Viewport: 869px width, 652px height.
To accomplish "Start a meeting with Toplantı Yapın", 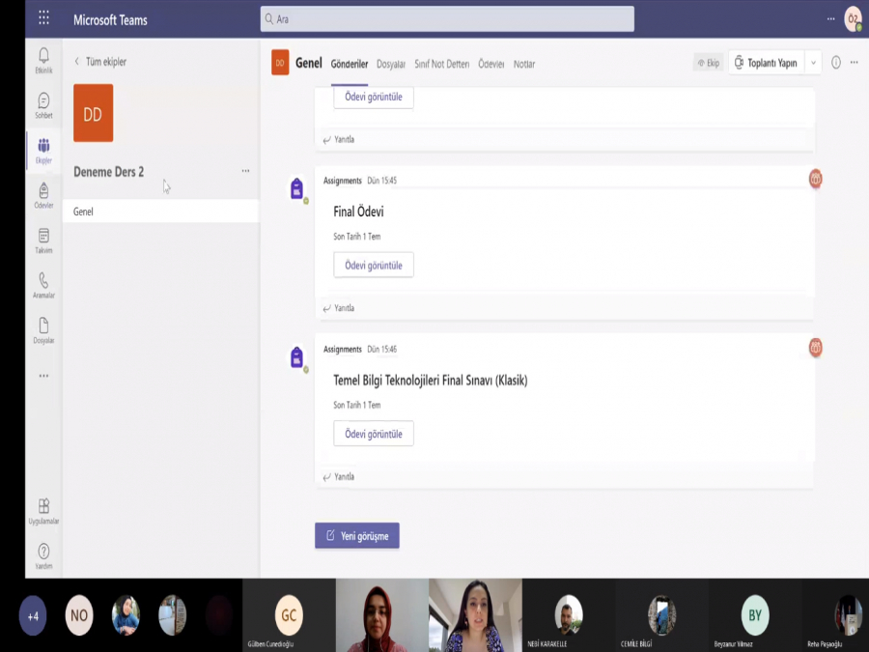I will tap(766, 63).
